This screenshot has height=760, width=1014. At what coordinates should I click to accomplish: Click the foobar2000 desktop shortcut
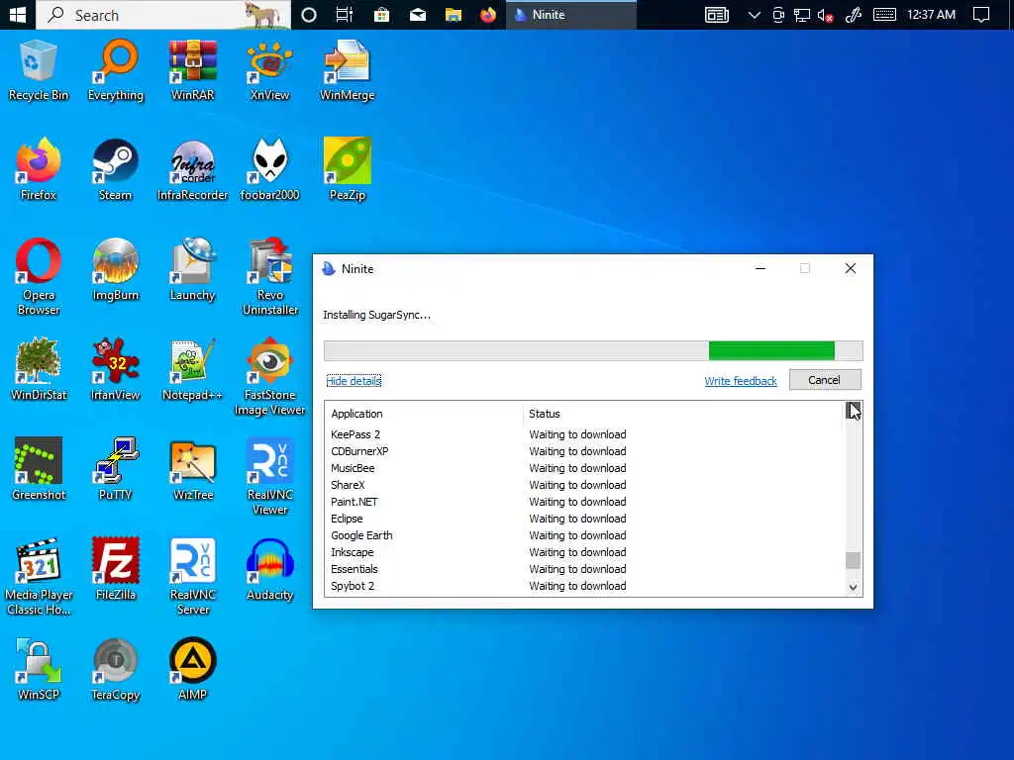269,170
